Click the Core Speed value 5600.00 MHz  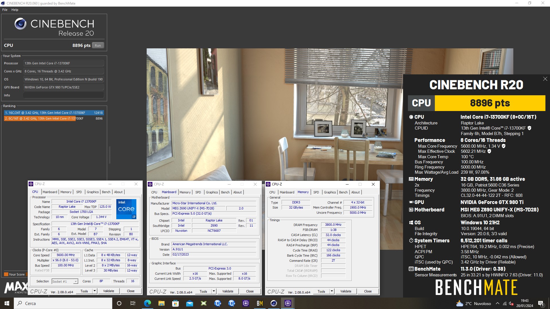click(x=66, y=255)
